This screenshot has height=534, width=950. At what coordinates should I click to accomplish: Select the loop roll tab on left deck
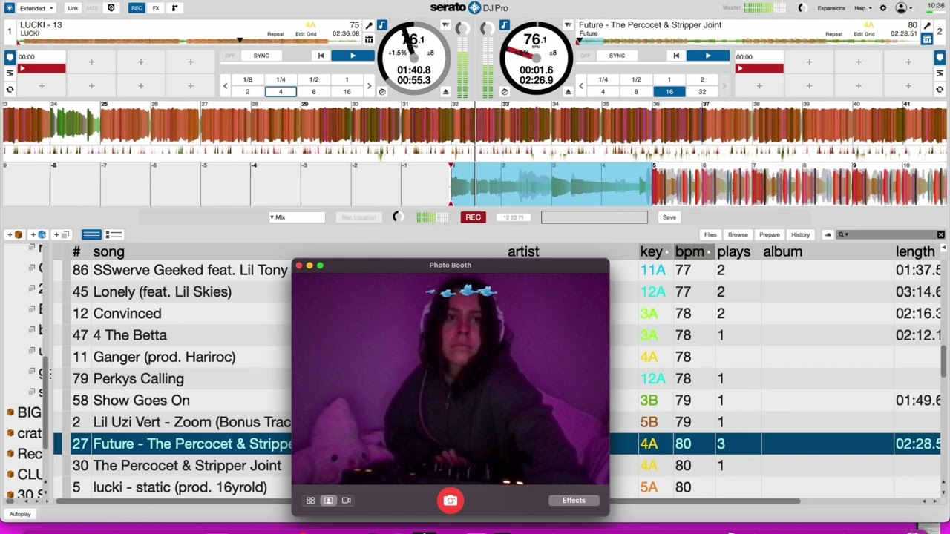point(10,90)
